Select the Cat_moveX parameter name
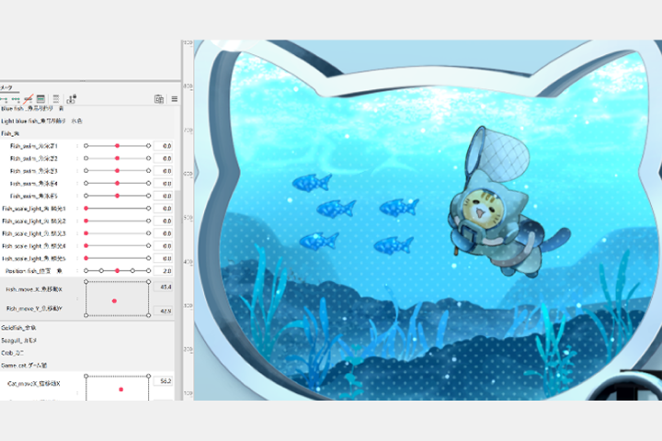 point(34,384)
